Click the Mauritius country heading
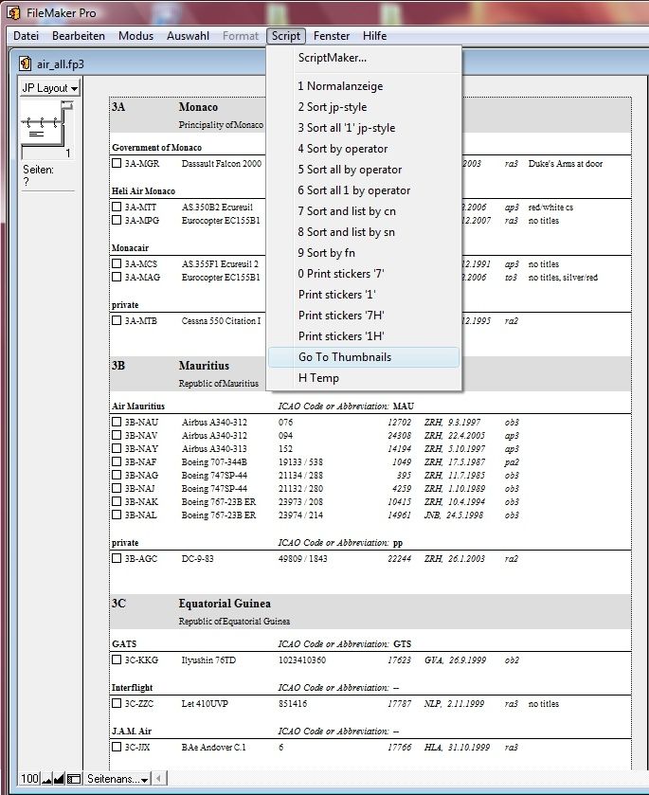 (x=204, y=366)
